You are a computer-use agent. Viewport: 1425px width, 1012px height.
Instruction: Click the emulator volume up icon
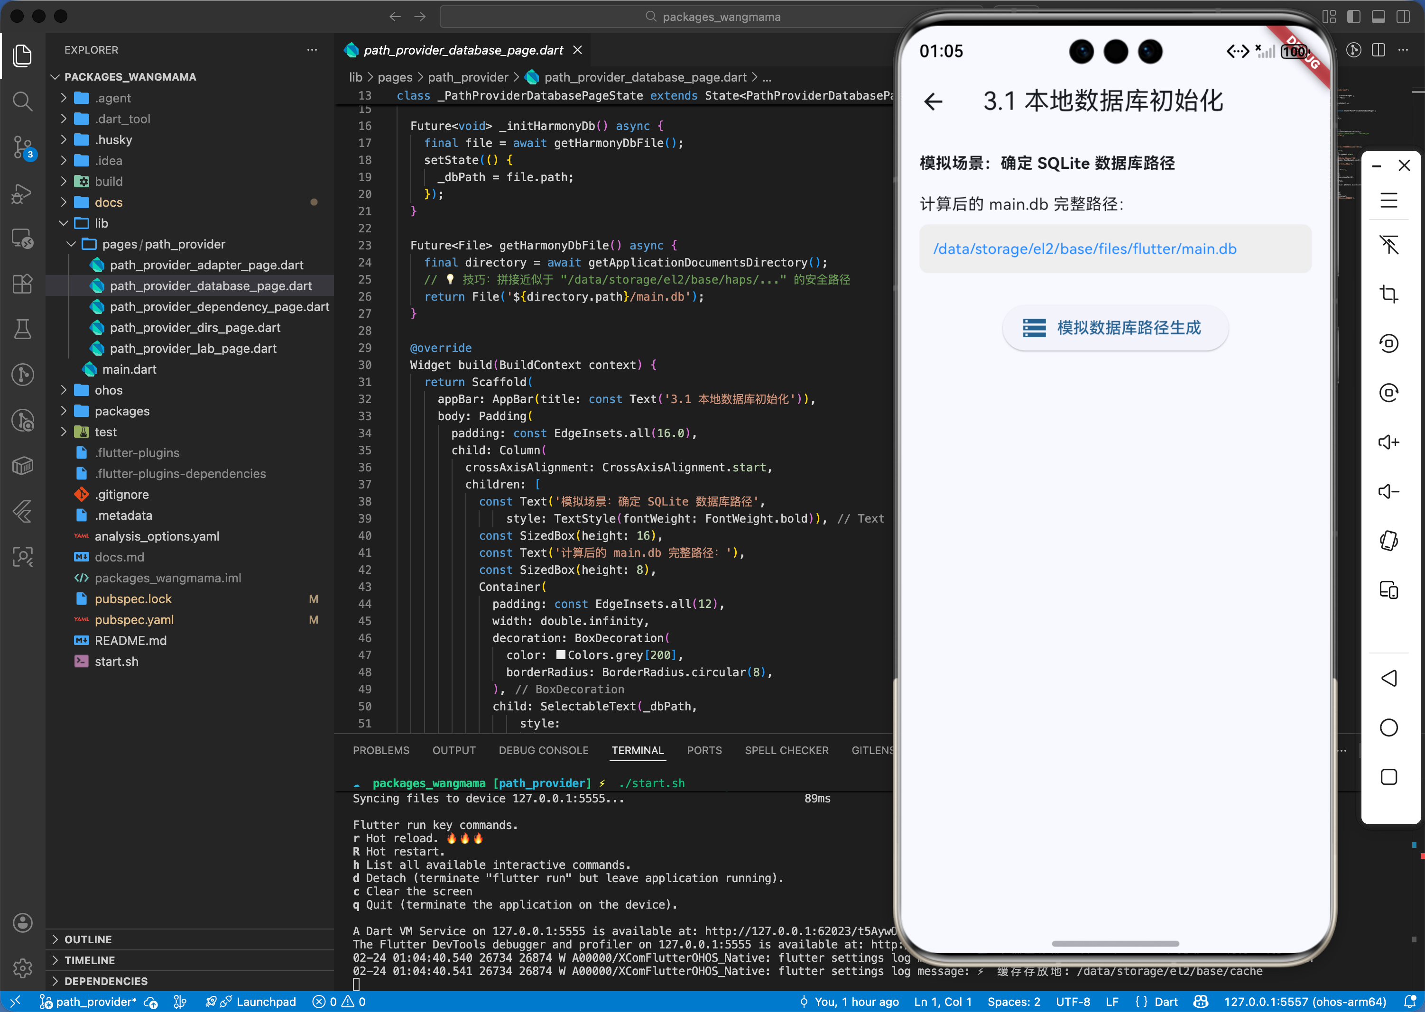pyautogui.click(x=1388, y=442)
